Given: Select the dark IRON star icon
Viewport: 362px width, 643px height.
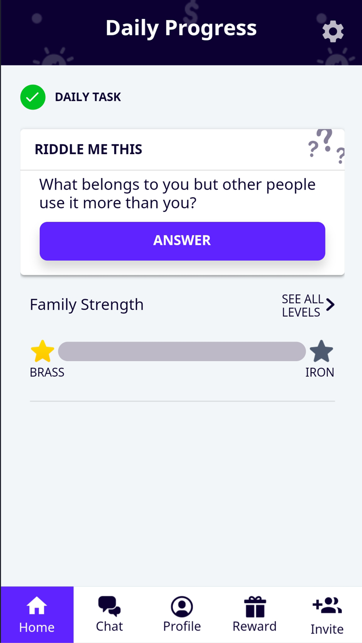Looking at the screenshot, I should [321, 351].
